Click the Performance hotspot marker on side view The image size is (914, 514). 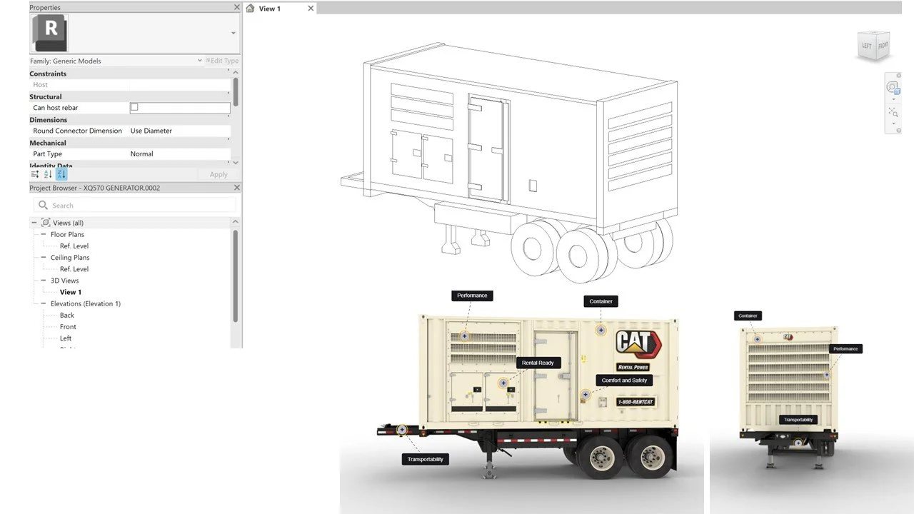465,336
